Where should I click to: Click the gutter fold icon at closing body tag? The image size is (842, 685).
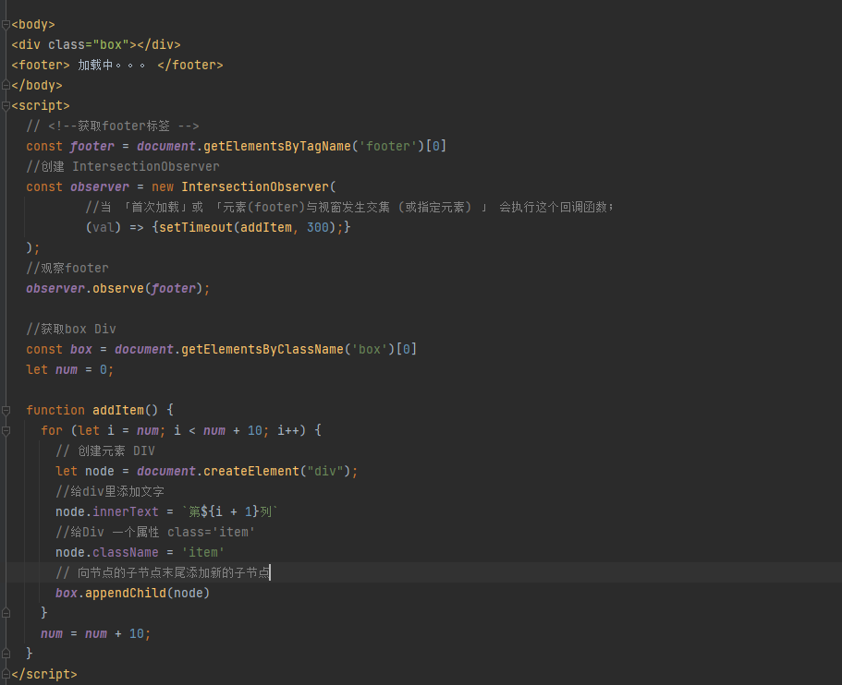[5, 84]
